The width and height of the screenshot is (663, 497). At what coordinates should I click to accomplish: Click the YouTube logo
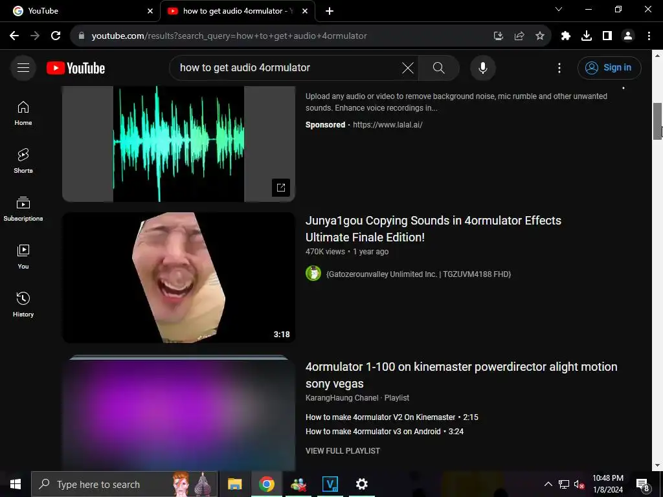pyautogui.click(x=76, y=68)
